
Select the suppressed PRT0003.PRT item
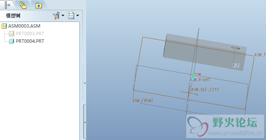coord(30,34)
